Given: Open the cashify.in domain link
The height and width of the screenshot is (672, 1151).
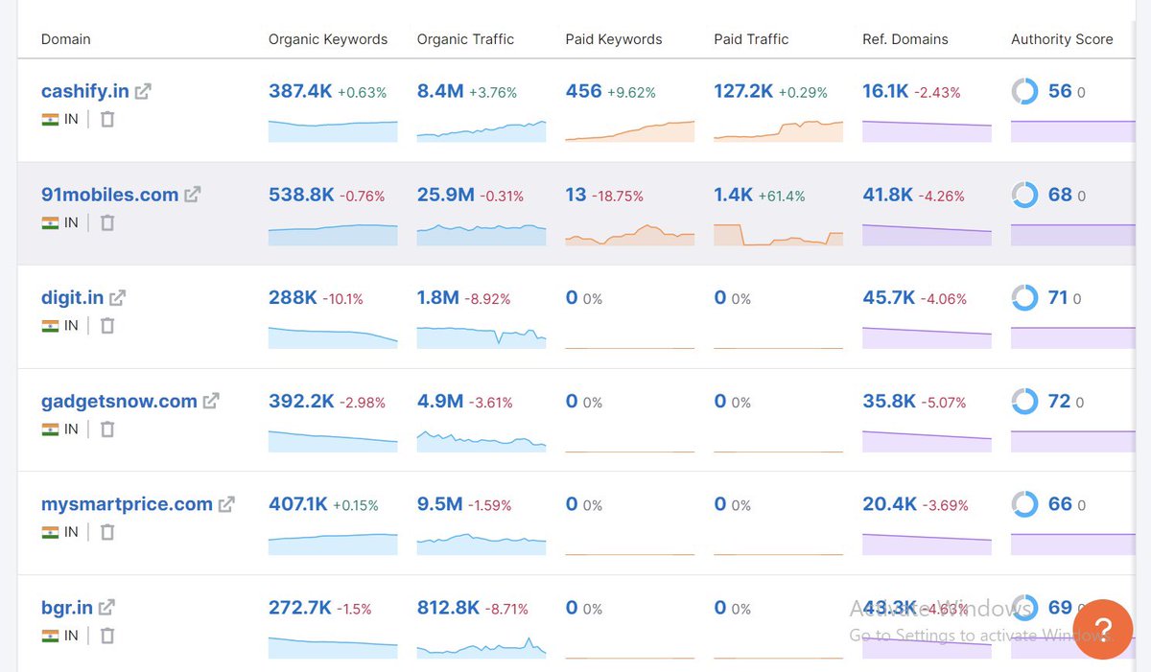Looking at the screenshot, I should tap(84, 92).
